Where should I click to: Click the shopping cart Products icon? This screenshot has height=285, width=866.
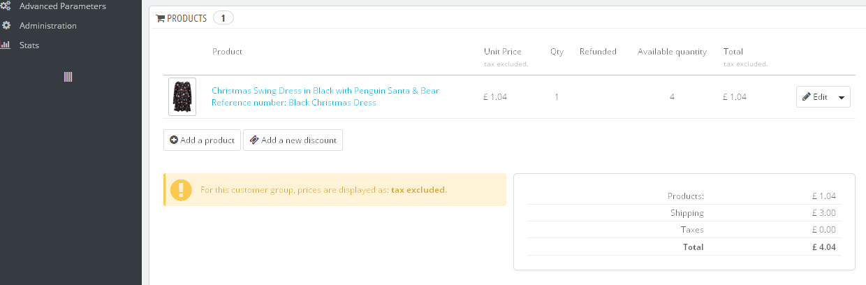[160, 19]
